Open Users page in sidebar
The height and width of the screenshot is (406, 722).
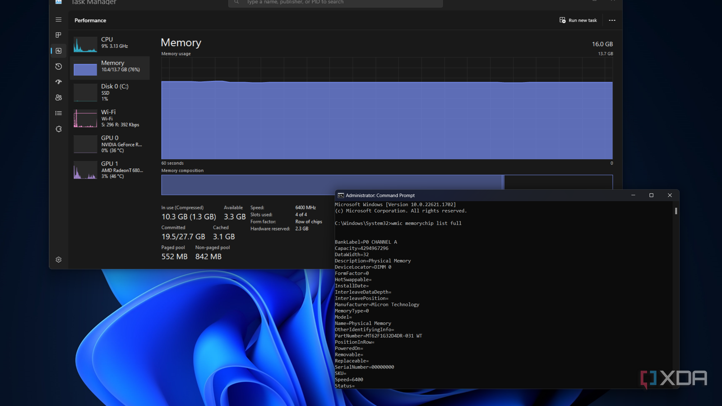[59, 97]
